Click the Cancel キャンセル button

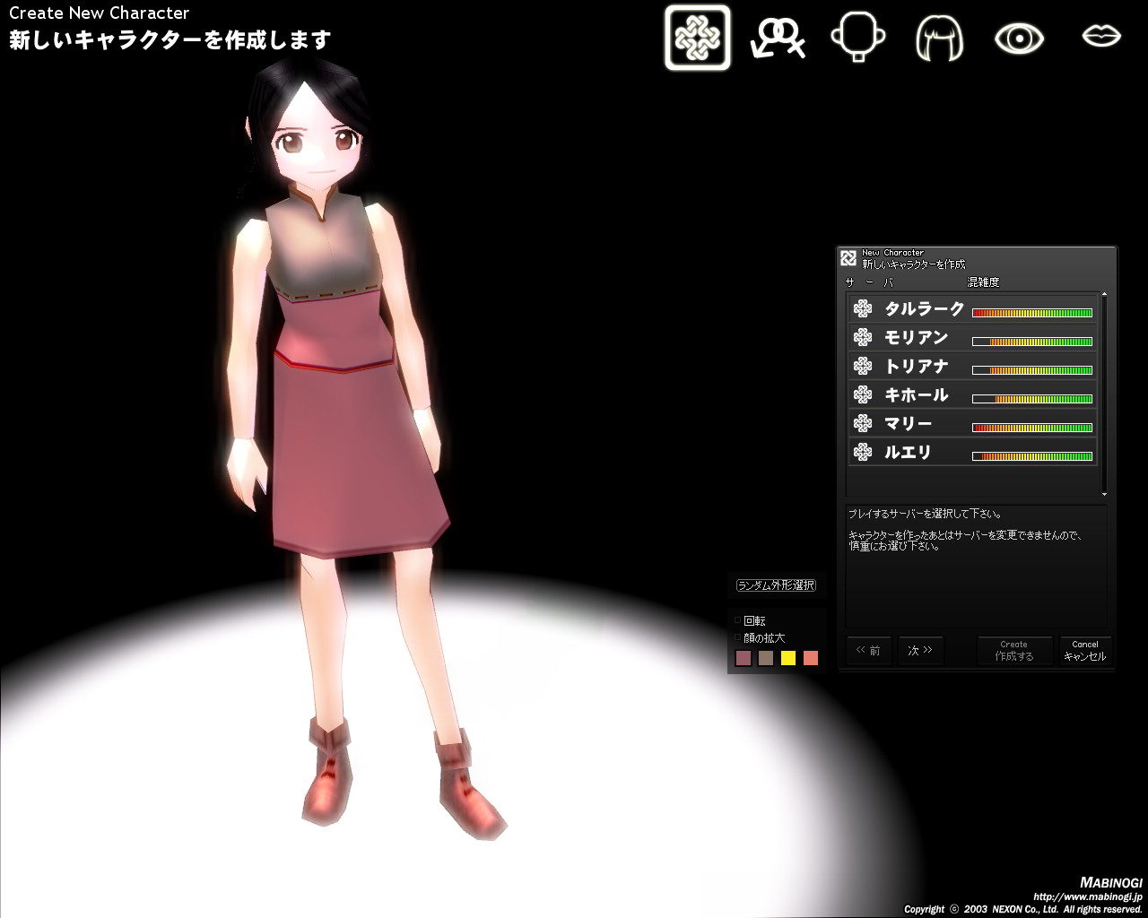[x=1085, y=651]
